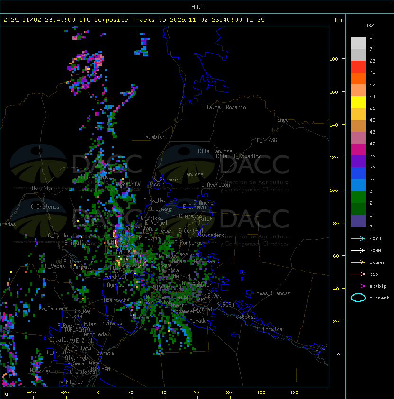This screenshot has width=394, height=399.
Task: Click the cyan 'current' ellipse symbol
Action: click(358, 298)
